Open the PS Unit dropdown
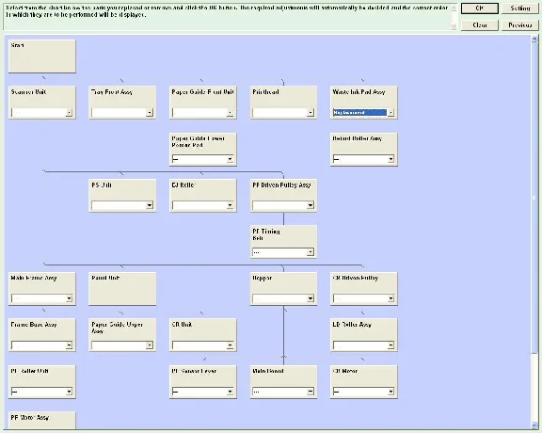This screenshot has width=542, height=433. coord(122,205)
